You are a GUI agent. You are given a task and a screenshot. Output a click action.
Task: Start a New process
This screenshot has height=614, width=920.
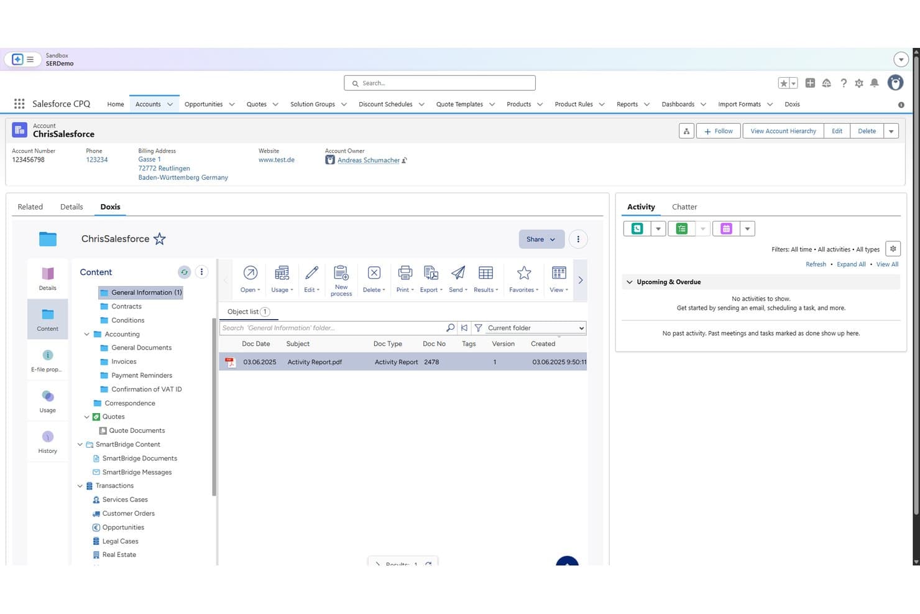point(341,281)
